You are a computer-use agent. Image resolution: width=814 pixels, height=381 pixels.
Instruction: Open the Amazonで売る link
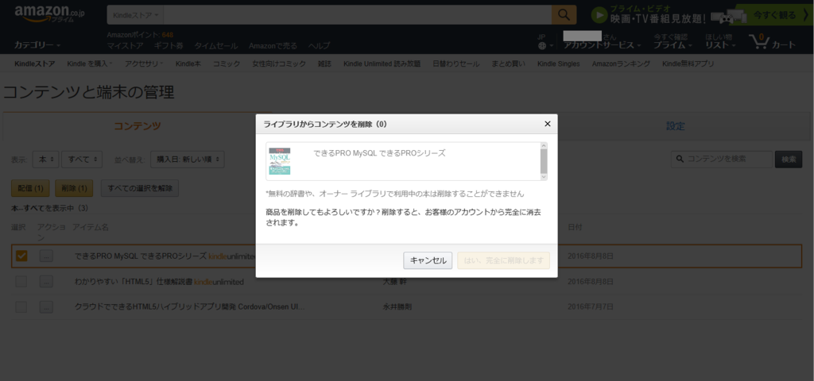click(x=273, y=45)
